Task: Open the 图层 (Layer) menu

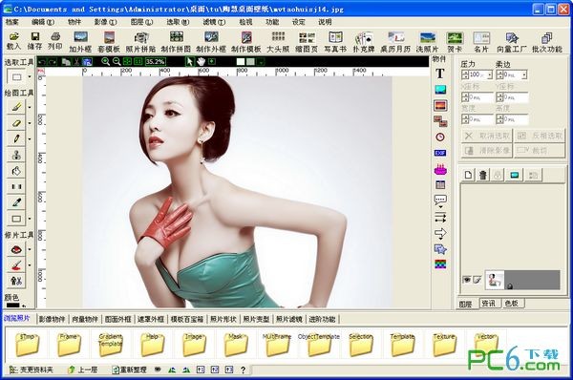Action: [141, 22]
